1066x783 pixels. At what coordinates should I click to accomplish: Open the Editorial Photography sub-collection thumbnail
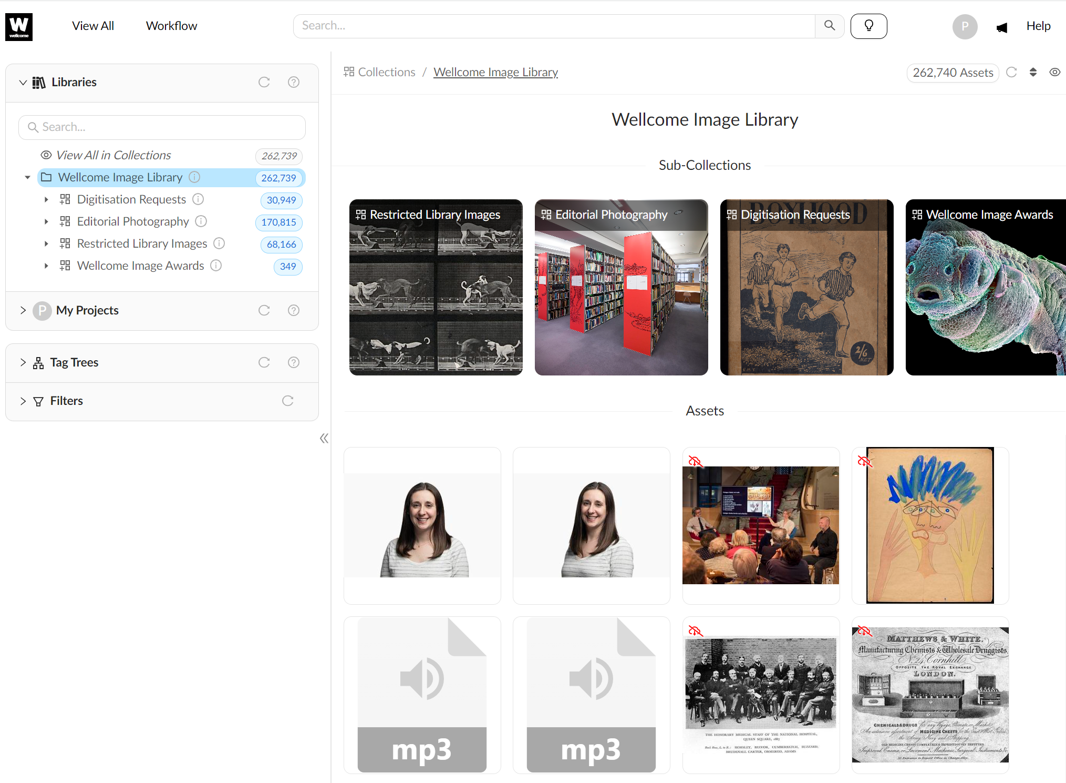621,287
